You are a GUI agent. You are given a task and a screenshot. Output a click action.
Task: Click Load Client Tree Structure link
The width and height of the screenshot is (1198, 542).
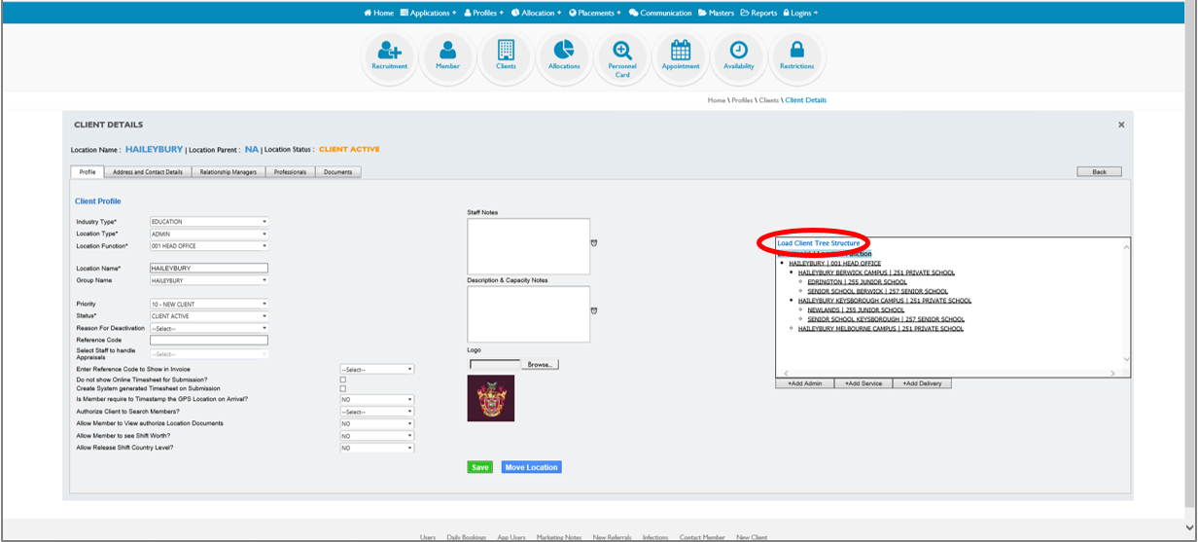click(x=818, y=242)
